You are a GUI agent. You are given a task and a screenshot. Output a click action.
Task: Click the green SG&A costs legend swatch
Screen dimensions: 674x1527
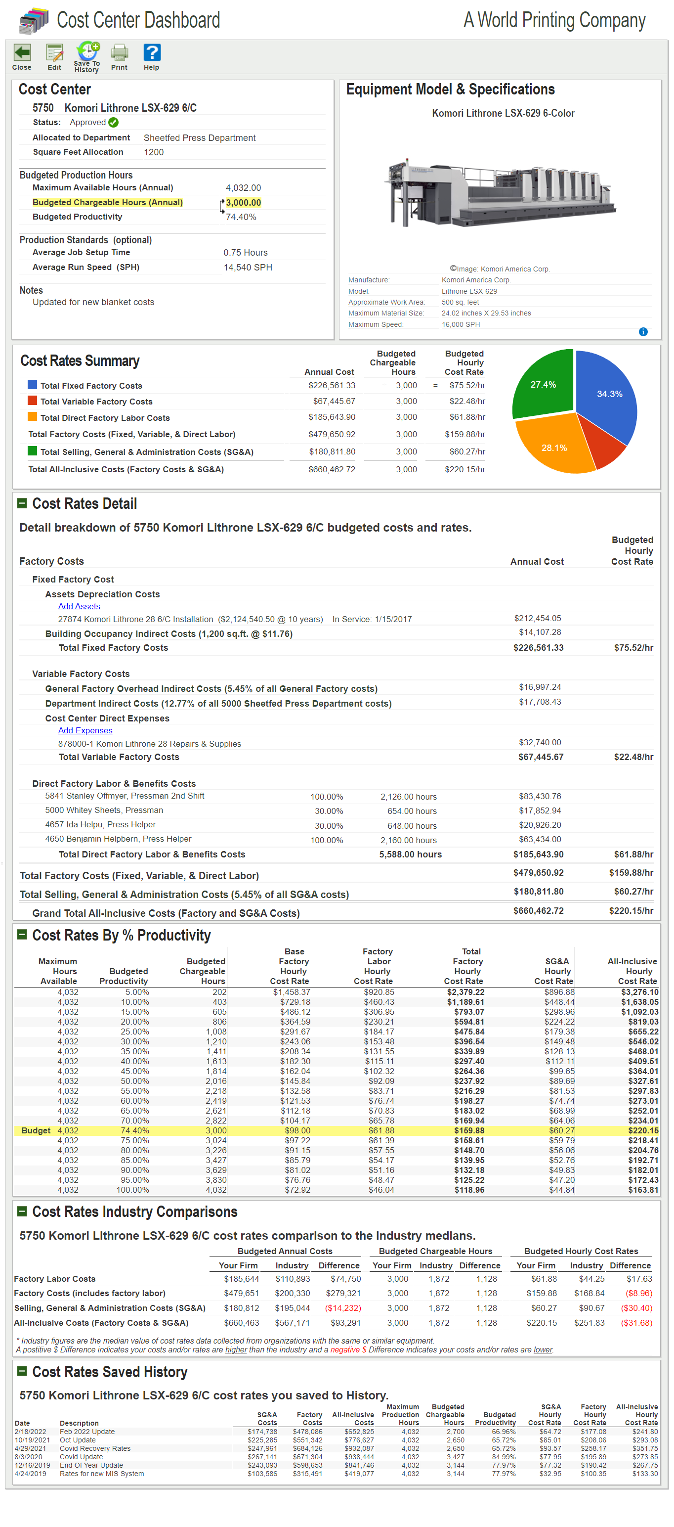[x=33, y=451]
